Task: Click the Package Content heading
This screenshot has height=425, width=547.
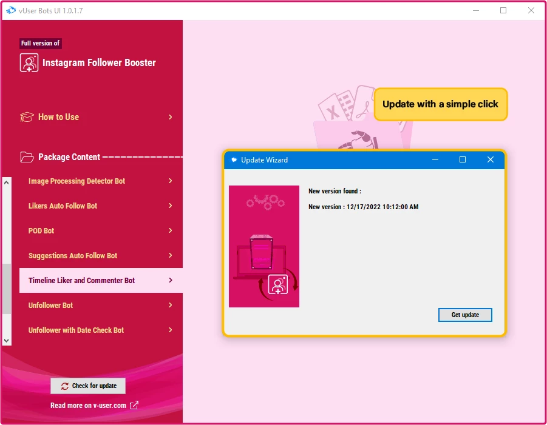Action: pyautogui.click(x=69, y=157)
